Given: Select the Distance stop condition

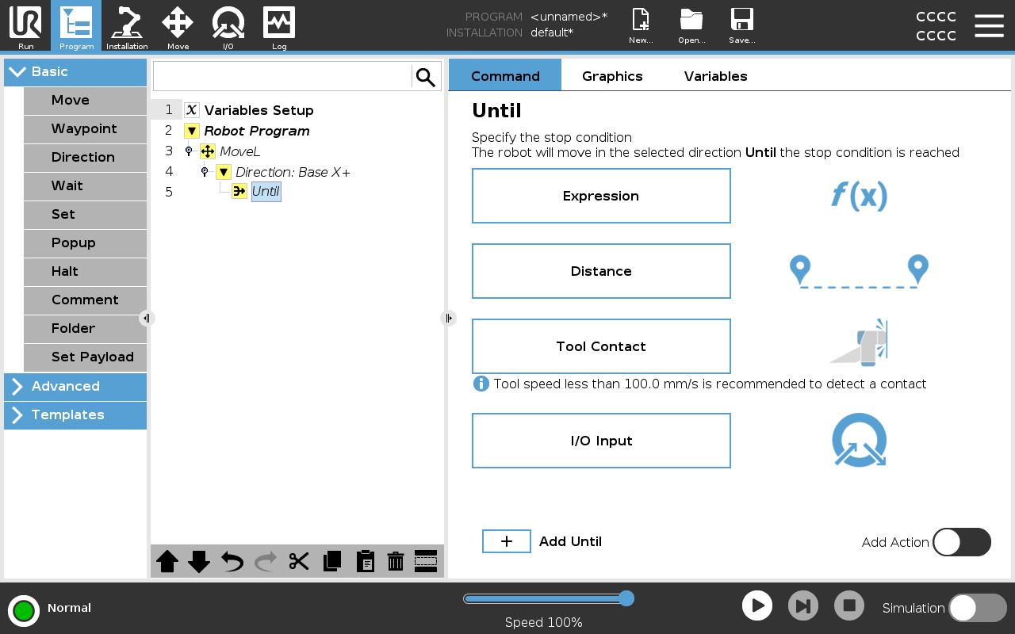Looking at the screenshot, I should click(601, 271).
